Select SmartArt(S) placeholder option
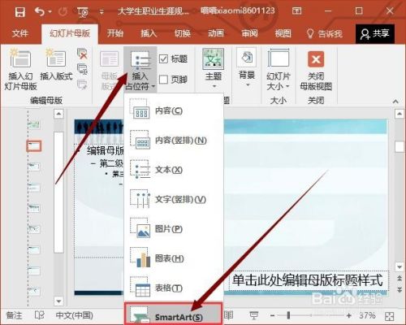 pyautogui.click(x=173, y=314)
